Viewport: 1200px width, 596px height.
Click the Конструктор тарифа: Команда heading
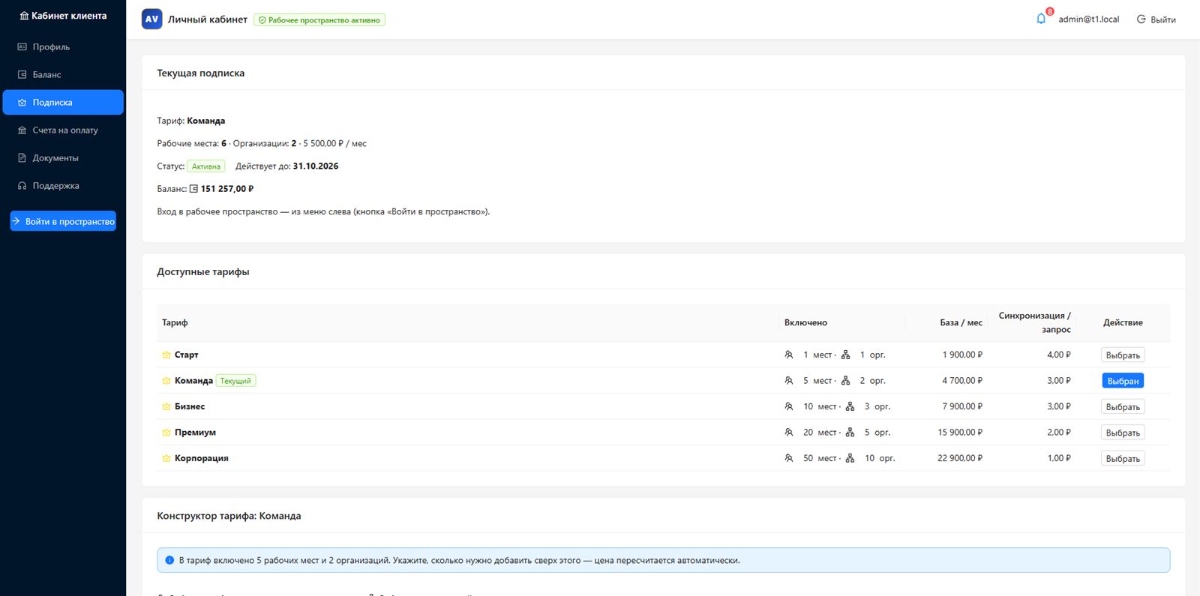[x=229, y=516]
